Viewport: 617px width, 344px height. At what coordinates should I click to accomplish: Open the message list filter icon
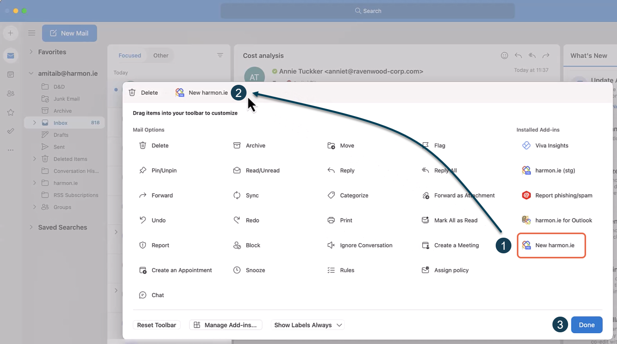coord(220,55)
